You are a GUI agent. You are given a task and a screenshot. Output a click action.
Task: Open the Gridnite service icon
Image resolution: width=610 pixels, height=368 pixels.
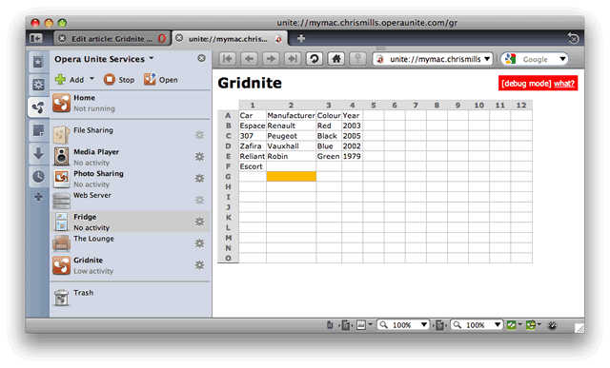61,265
